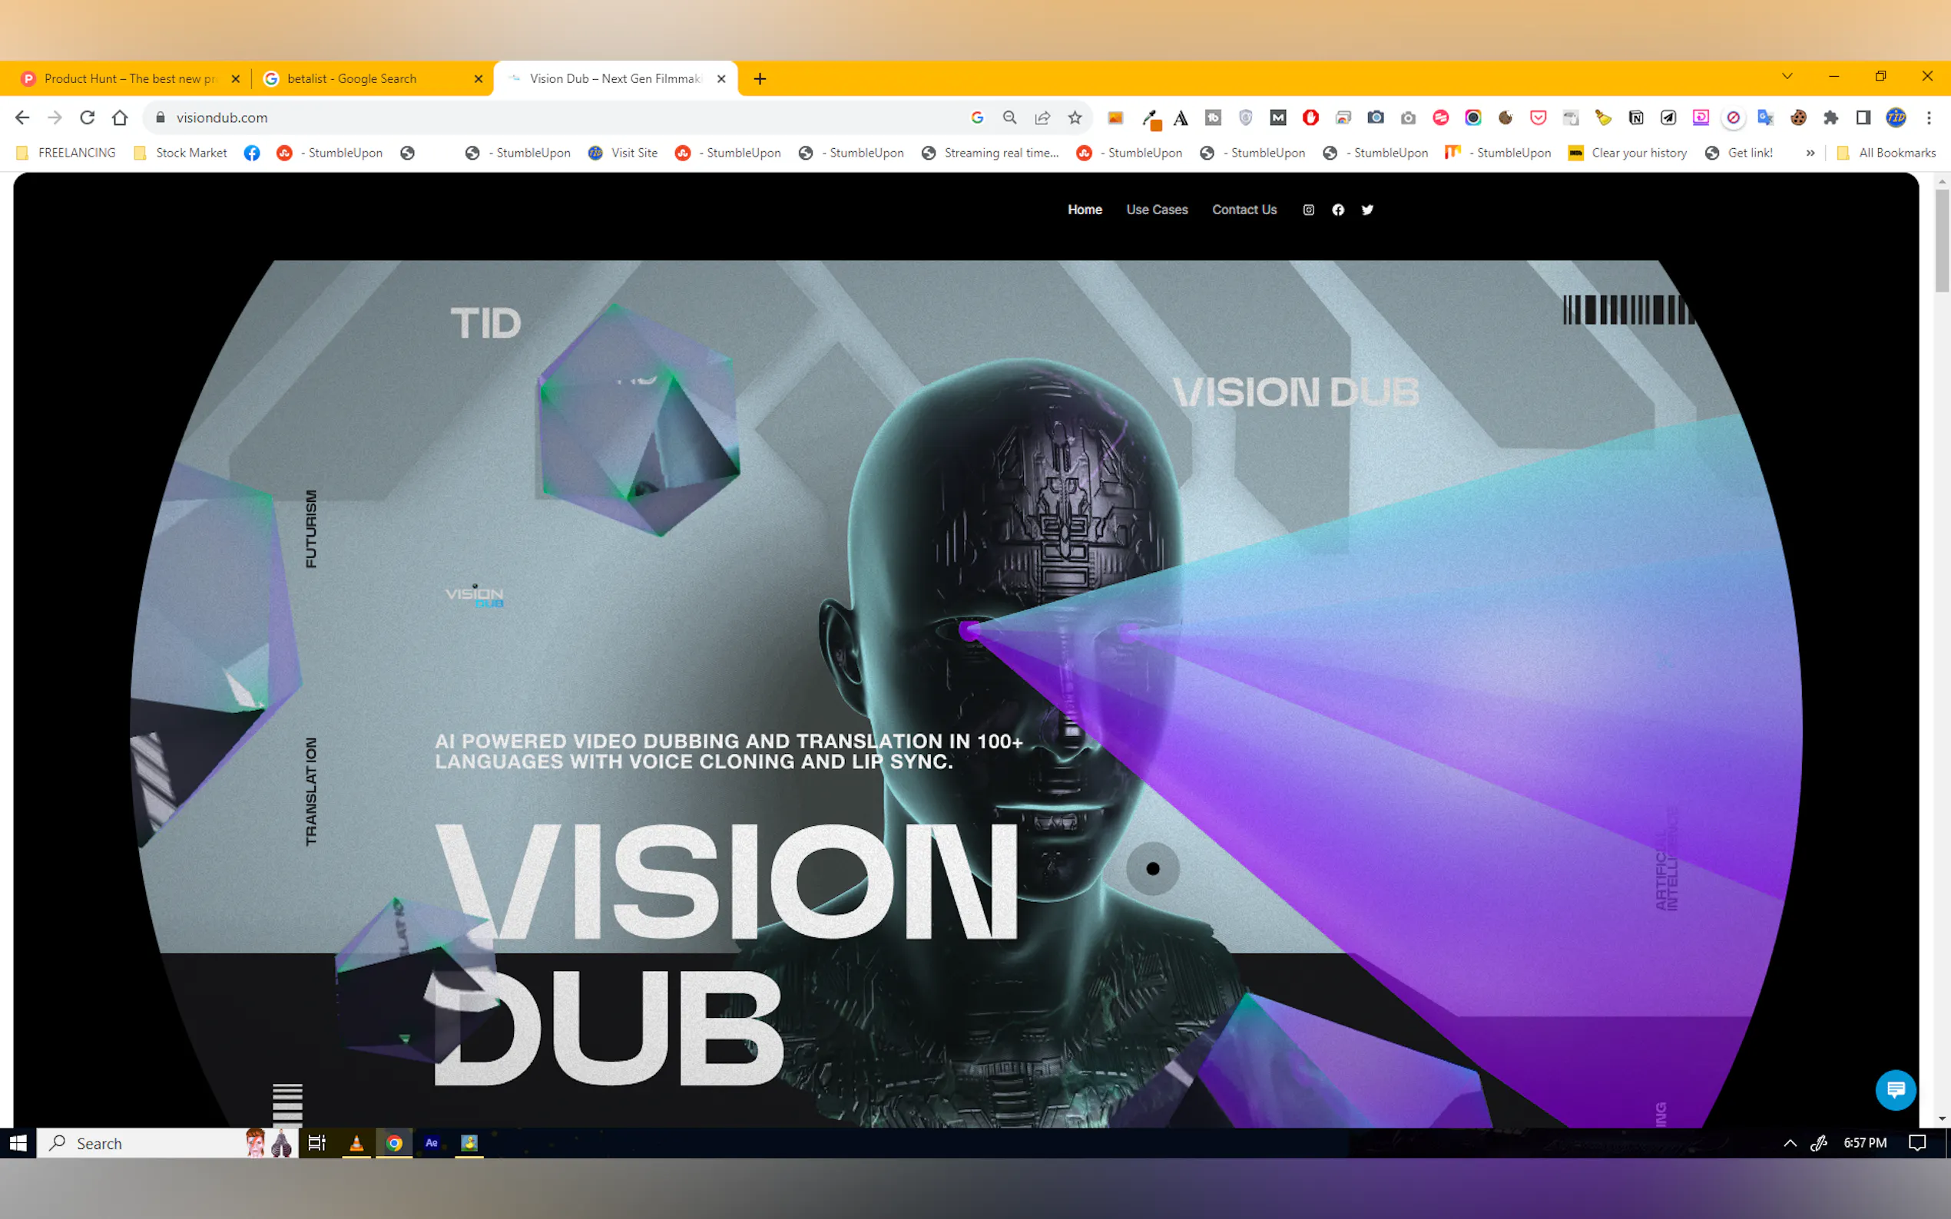Click the eyedropper color picker extension

(x=1151, y=118)
